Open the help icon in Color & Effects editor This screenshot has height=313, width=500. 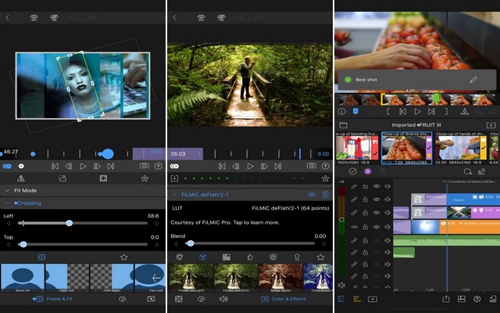(325, 166)
